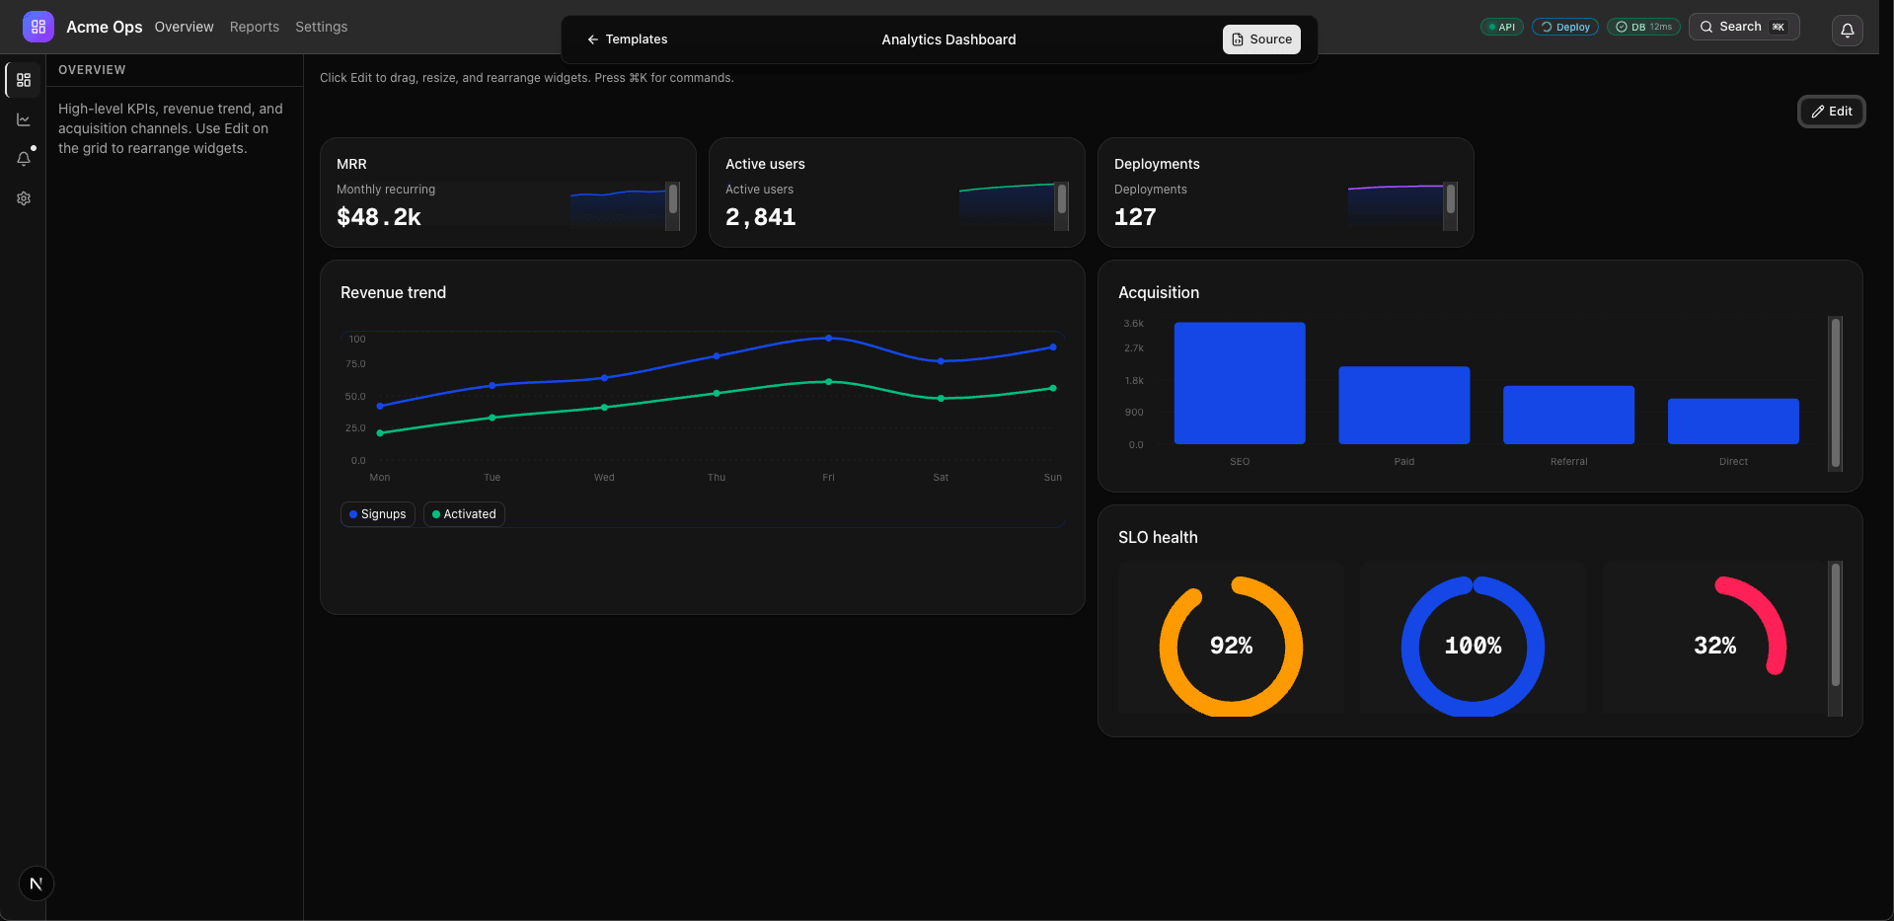Click the SEO bar in Acquisition chart
Screen dimensions: 1894x921
pyautogui.click(x=1240, y=383)
